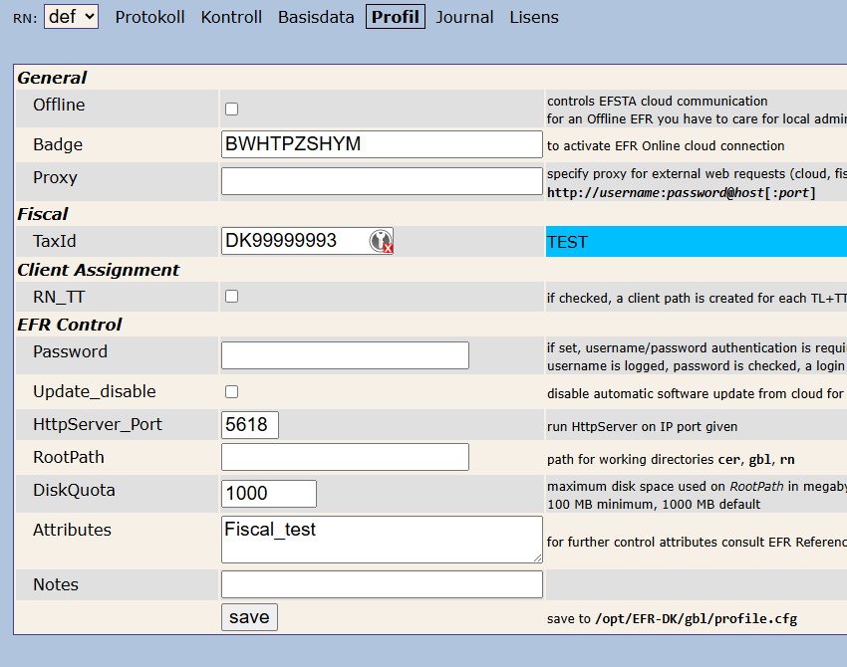The height and width of the screenshot is (667, 847).
Task: Enable the RN_TT checkbox
Action: click(232, 297)
